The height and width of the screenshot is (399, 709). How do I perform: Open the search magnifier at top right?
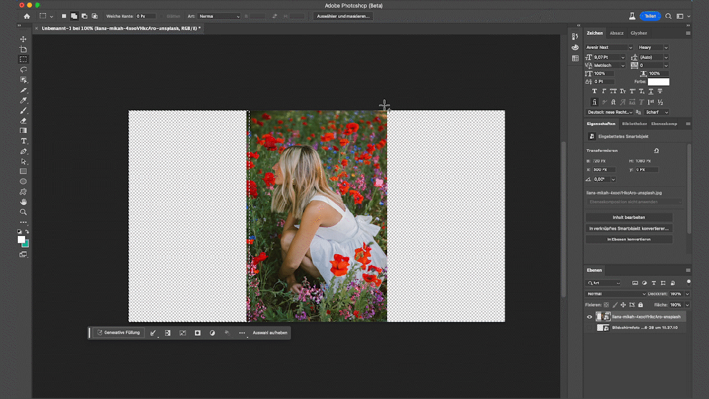(x=669, y=17)
